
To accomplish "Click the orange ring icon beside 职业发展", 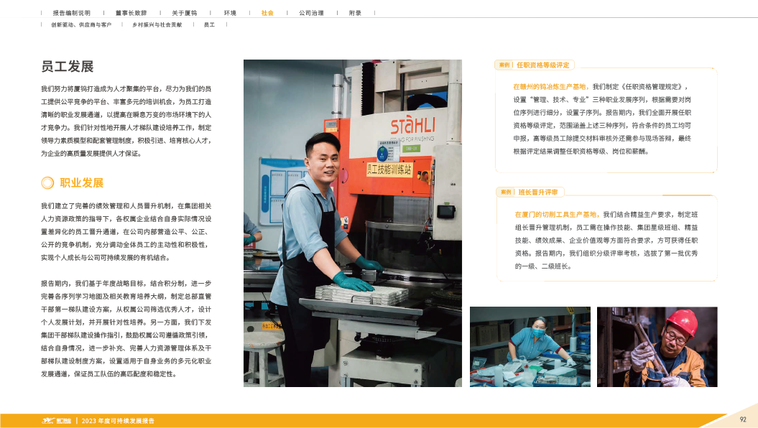I will click(47, 182).
